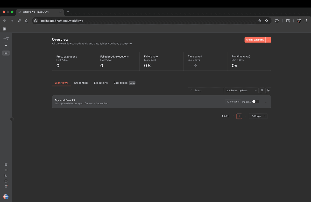Open the three-dot menu for My workflow 23
The width and height of the screenshot is (311, 202).
(x=266, y=102)
